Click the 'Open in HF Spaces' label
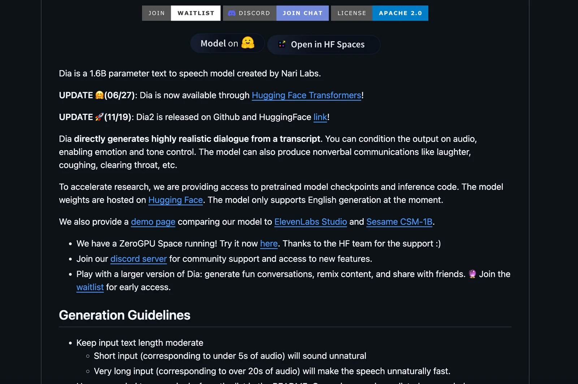578x384 pixels. click(327, 44)
